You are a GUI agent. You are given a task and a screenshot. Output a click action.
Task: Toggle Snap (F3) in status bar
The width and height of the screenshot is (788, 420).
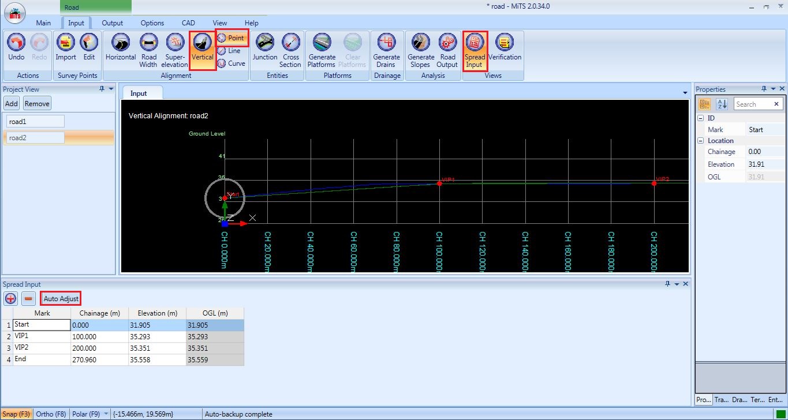point(17,414)
